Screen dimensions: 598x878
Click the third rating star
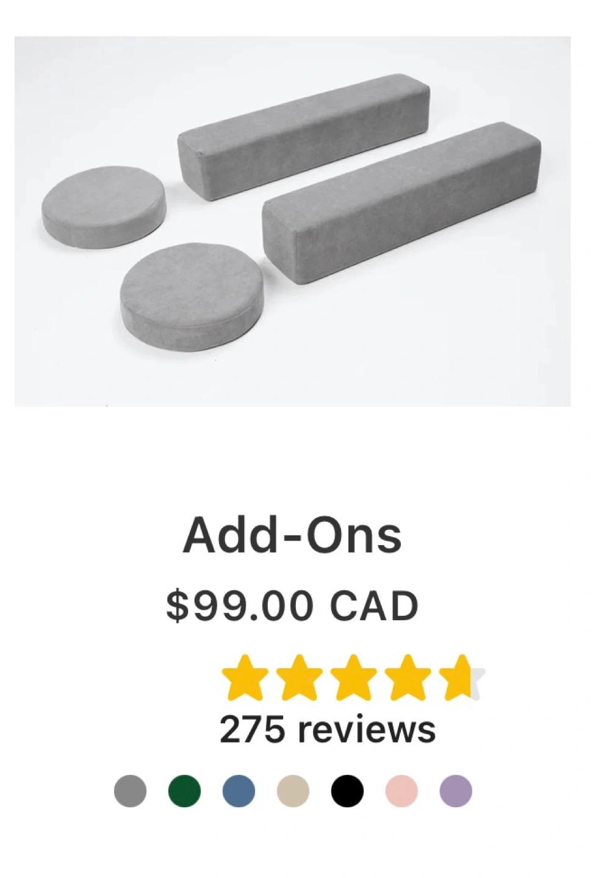tap(353, 677)
